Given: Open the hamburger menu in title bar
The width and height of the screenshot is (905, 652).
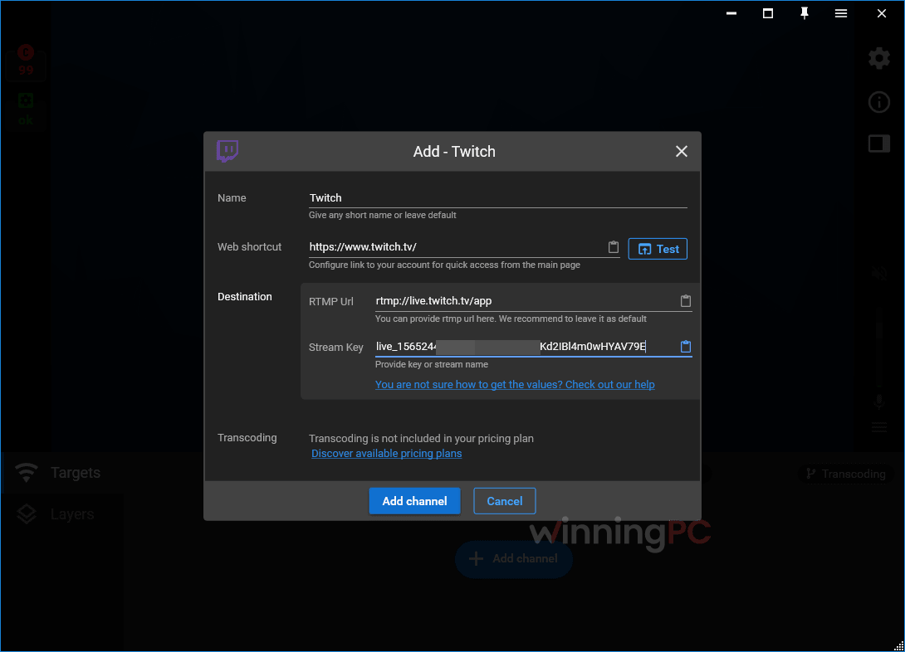Looking at the screenshot, I should click(841, 13).
